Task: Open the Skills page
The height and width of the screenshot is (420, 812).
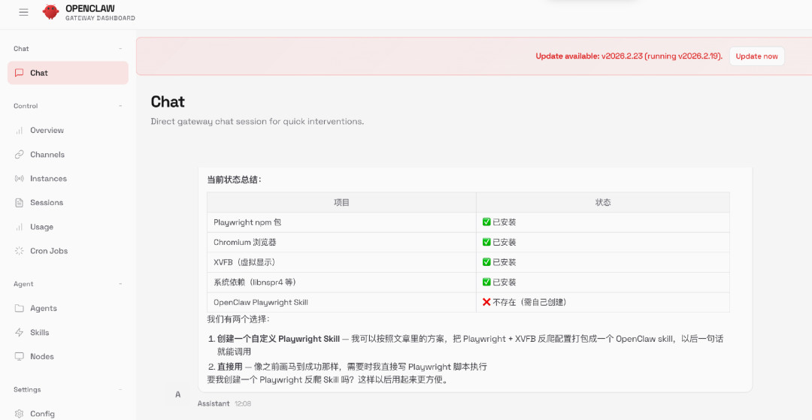Action: coord(68,333)
